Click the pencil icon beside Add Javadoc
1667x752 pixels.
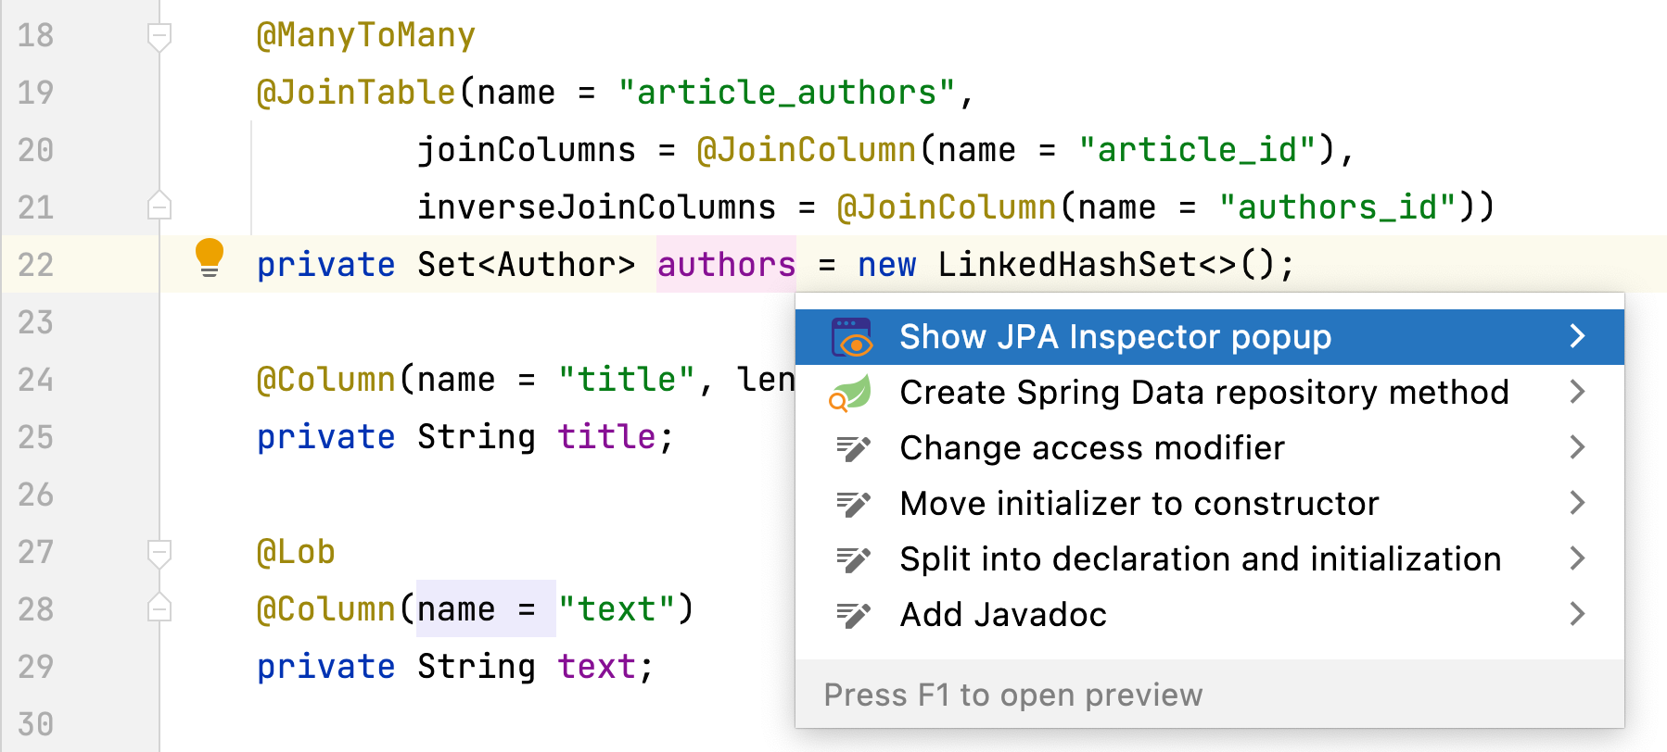point(853,615)
